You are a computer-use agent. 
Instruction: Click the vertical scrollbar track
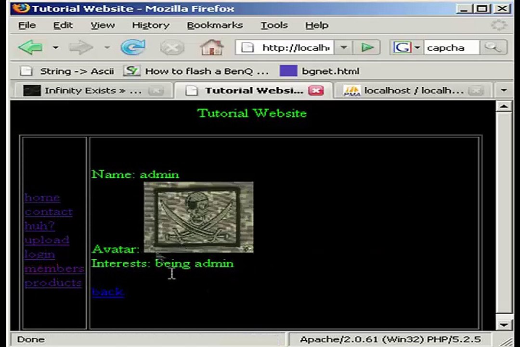pos(504,213)
